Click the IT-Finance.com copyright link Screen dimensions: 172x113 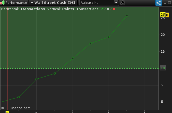(16, 108)
